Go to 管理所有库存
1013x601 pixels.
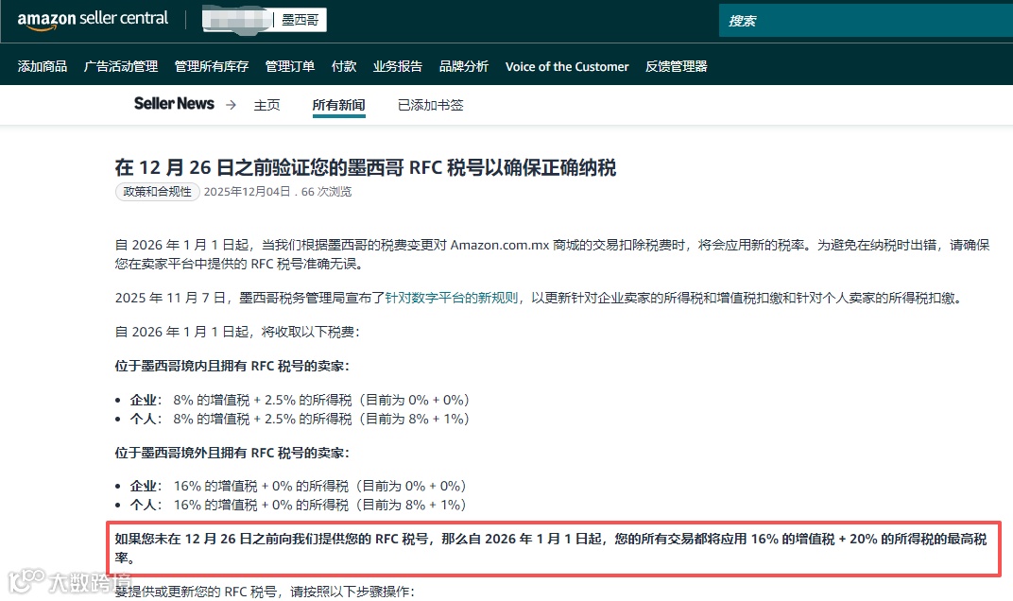(x=212, y=66)
